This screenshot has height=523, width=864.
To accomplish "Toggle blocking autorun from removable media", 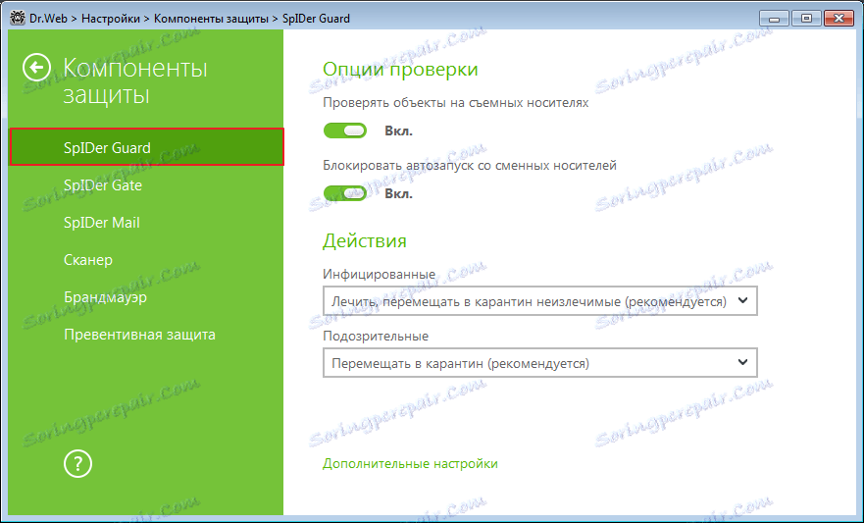I will tap(345, 193).
